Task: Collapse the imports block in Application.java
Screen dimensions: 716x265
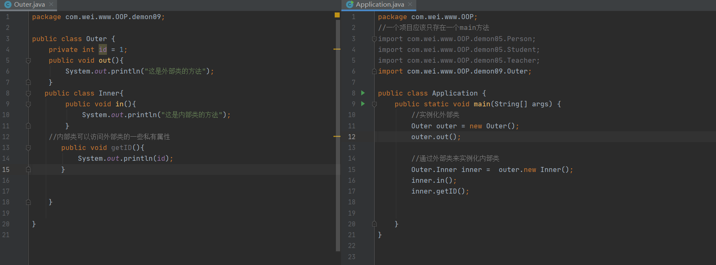Action: click(374, 39)
